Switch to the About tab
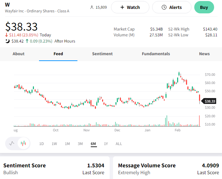 (18, 54)
